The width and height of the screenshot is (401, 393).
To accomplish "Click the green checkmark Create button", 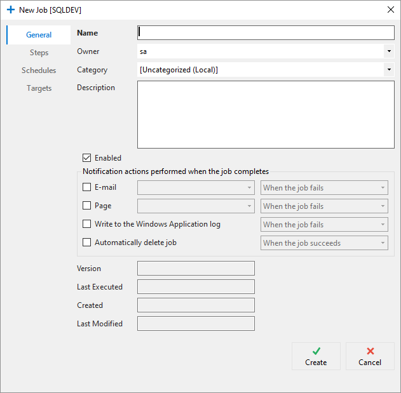I will 316,356.
